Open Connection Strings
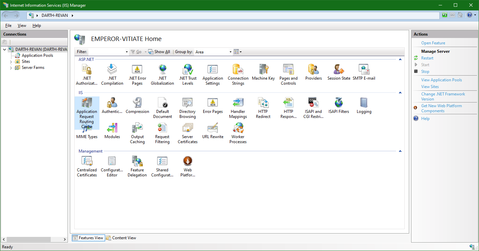This screenshot has height=251, width=479. point(238,72)
